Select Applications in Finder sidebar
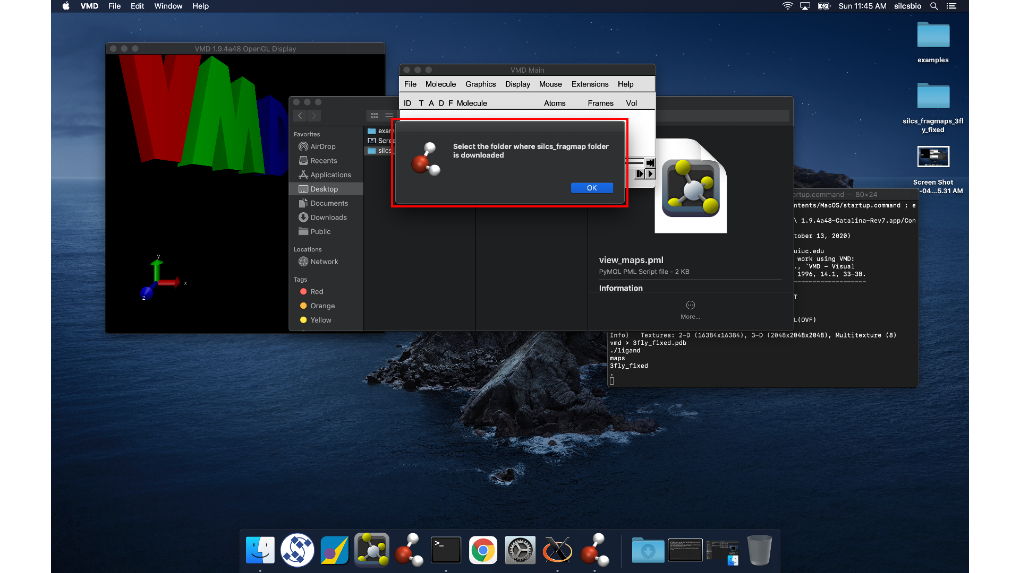Image resolution: width=1020 pixels, height=573 pixels. click(326, 175)
